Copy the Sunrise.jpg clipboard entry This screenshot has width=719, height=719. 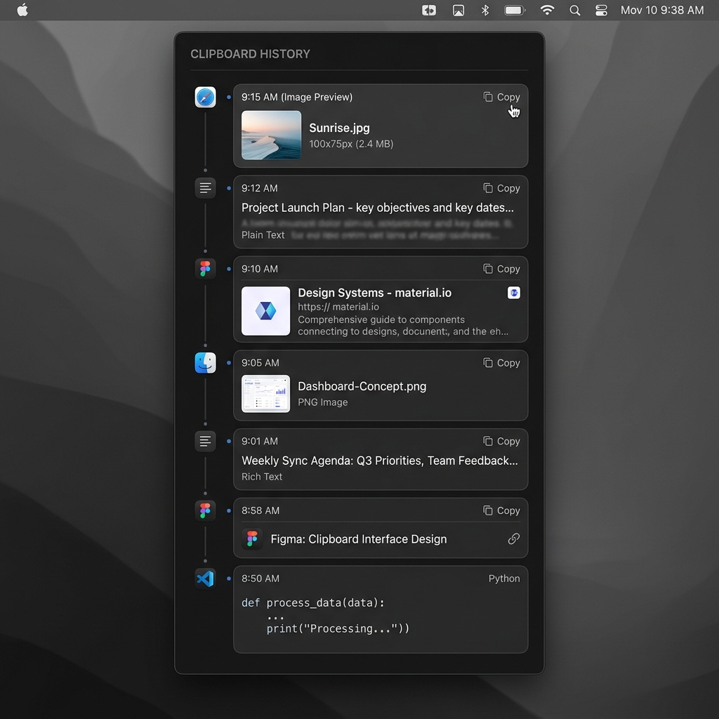point(501,97)
